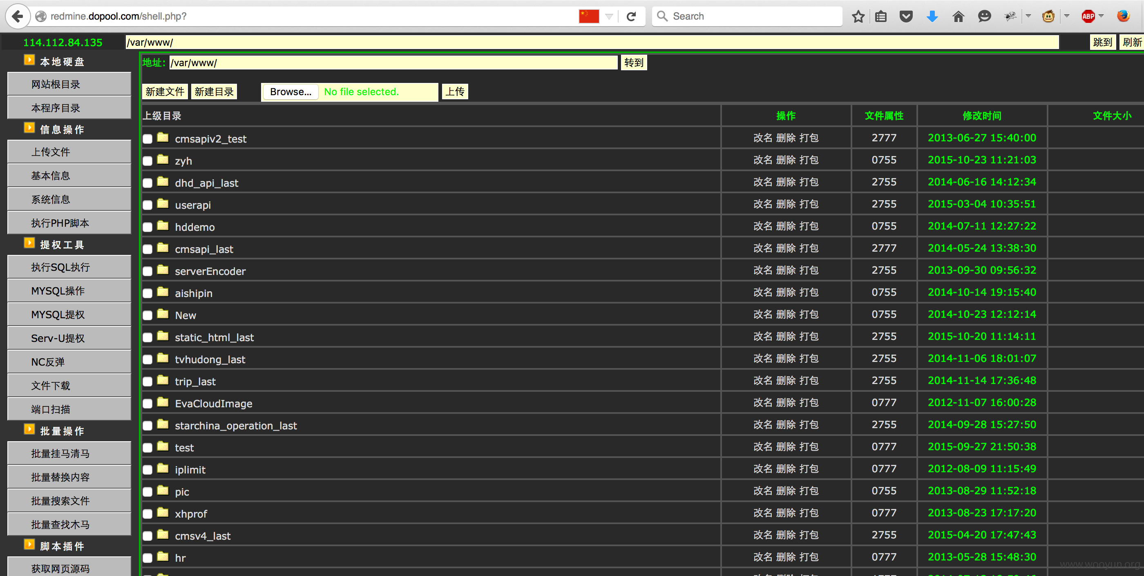Image resolution: width=1144 pixels, height=576 pixels.
Task: Open NC反弹 sidebar item
Action: [x=69, y=362]
